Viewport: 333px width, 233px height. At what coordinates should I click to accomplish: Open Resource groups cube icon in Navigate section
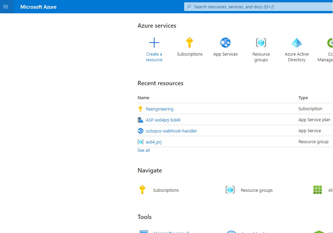coord(230,190)
